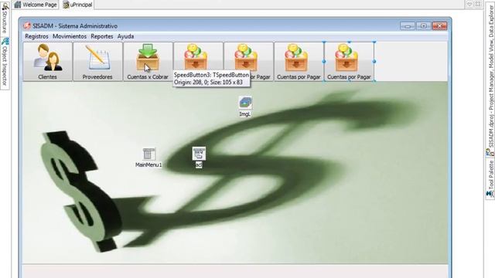Show the Tool Palette side panel

(490, 178)
